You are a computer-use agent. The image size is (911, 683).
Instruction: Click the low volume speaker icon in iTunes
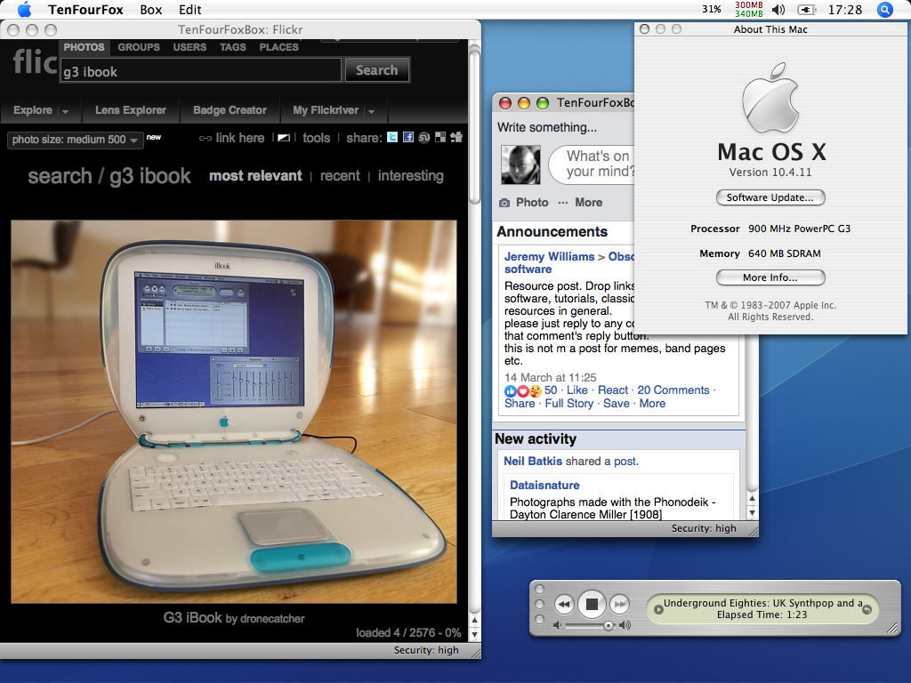pos(557,625)
